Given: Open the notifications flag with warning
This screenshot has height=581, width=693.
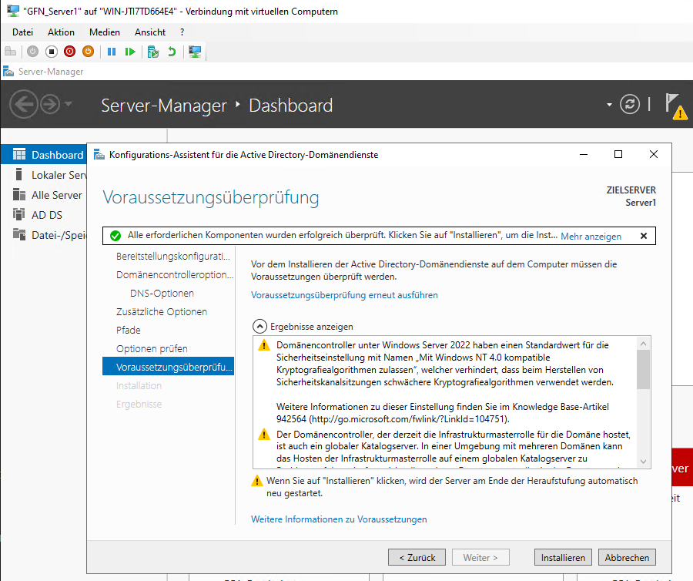Looking at the screenshot, I should 675,105.
